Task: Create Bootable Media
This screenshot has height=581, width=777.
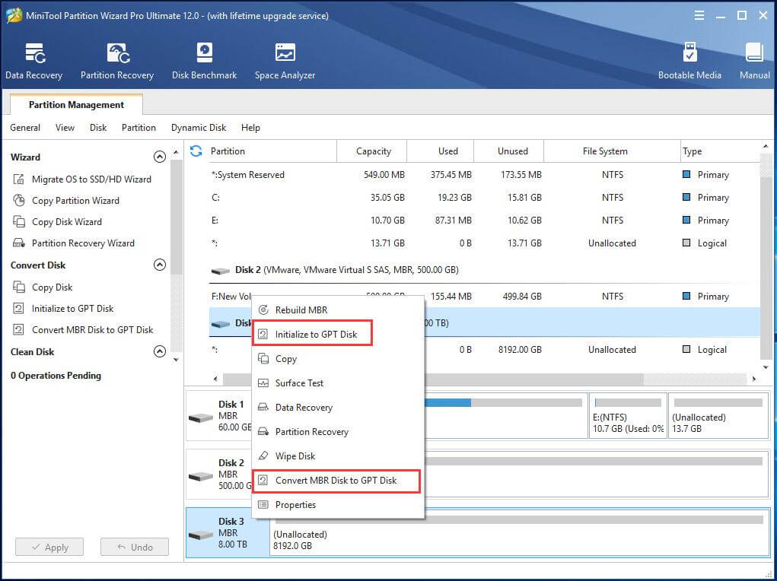Action: [689, 61]
